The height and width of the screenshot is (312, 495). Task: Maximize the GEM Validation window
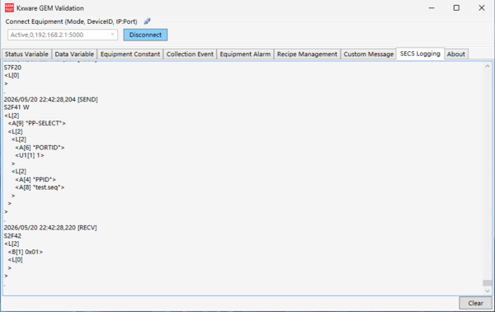456,8
